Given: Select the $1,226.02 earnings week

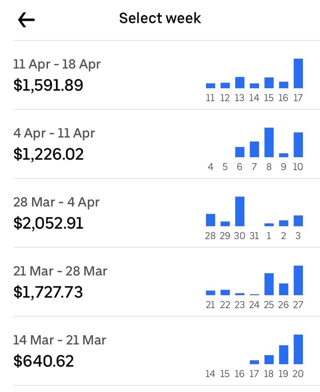Looking at the screenshot, I should pyautogui.click(x=49, y=154).
